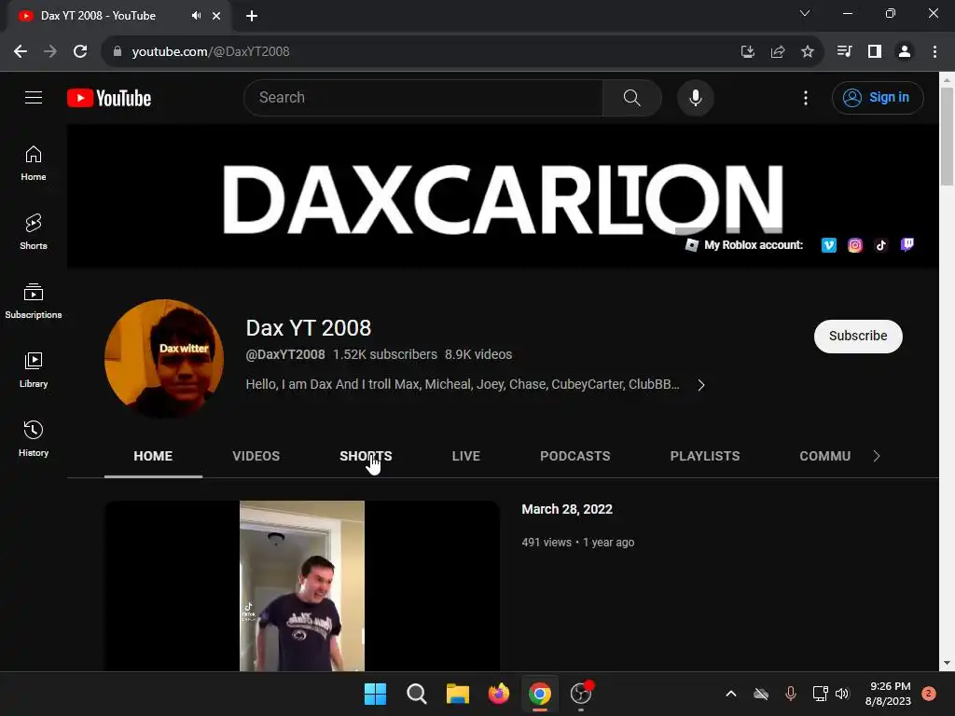Open Chrome three-dot menu
The width and height of the screenshot is (955, 716).
coord(934,52)
